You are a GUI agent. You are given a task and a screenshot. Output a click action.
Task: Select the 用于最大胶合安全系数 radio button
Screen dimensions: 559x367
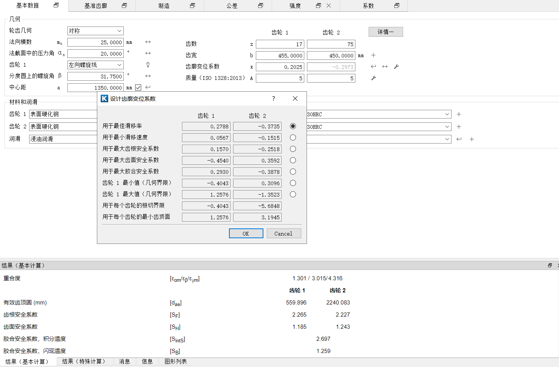pos(293,172)
